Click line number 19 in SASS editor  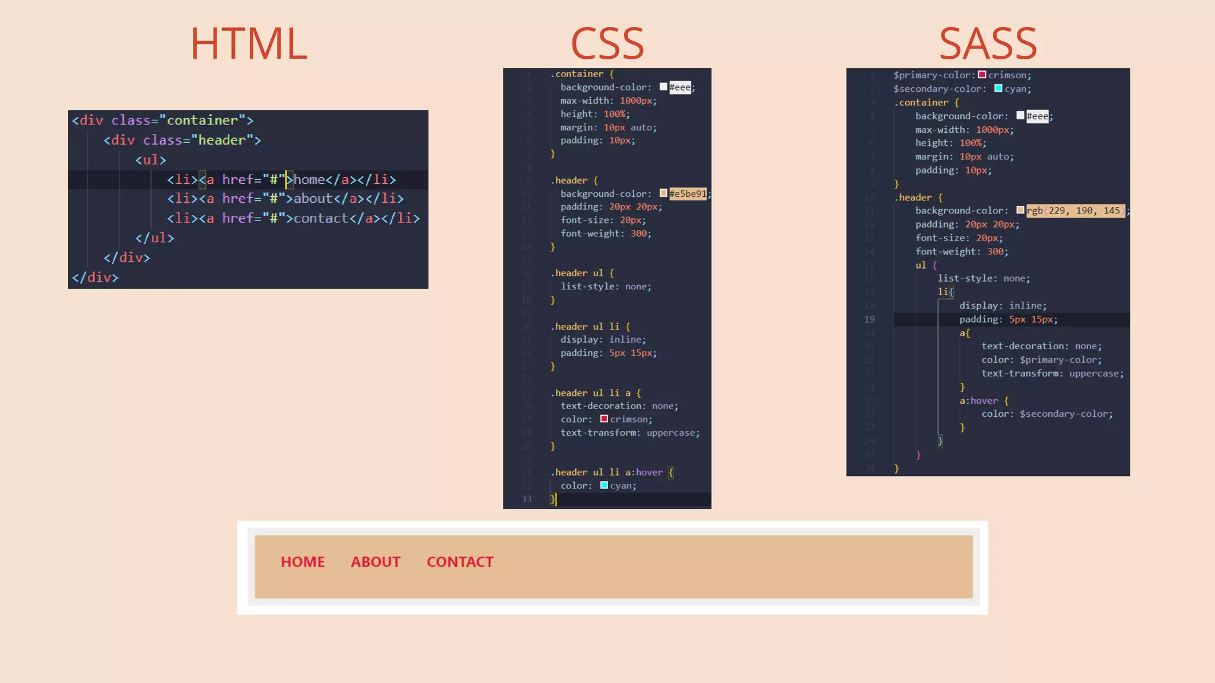869,319
